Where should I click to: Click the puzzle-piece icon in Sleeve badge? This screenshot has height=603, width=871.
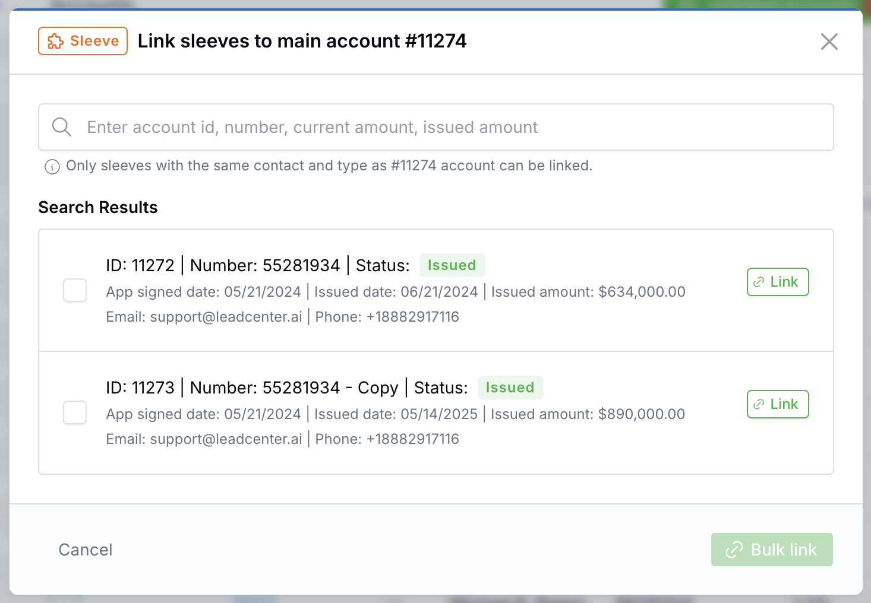point(55,41)
